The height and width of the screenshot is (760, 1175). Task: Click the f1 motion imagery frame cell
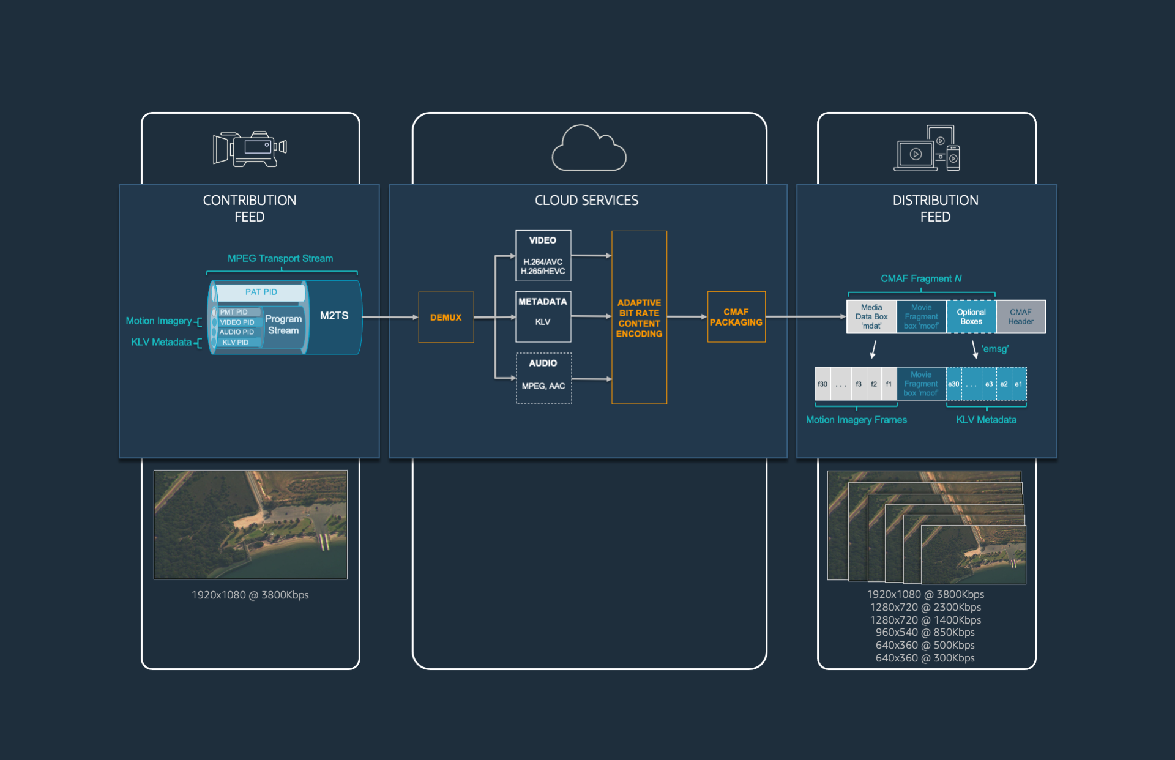[889, 384]
